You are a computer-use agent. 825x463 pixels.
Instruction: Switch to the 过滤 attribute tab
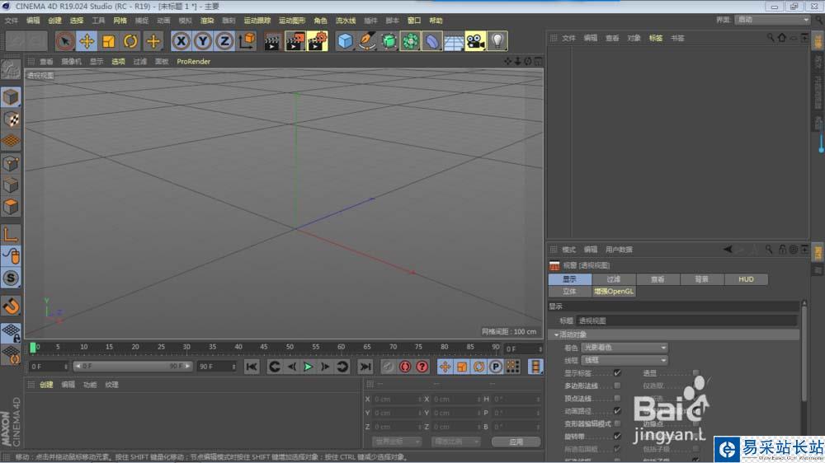click(x=614, y=279)
